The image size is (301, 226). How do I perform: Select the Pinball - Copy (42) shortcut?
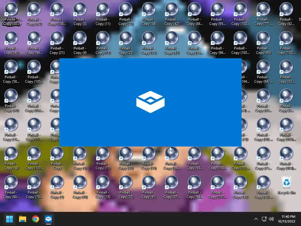pos(172,14)
